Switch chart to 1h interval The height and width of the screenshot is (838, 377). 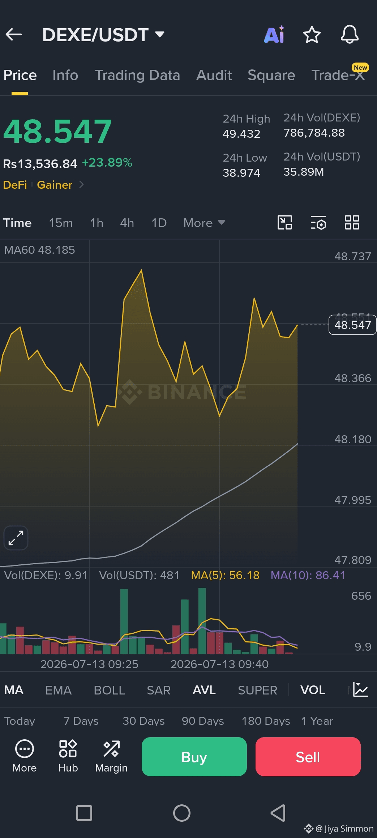click(x=97, y=223)
